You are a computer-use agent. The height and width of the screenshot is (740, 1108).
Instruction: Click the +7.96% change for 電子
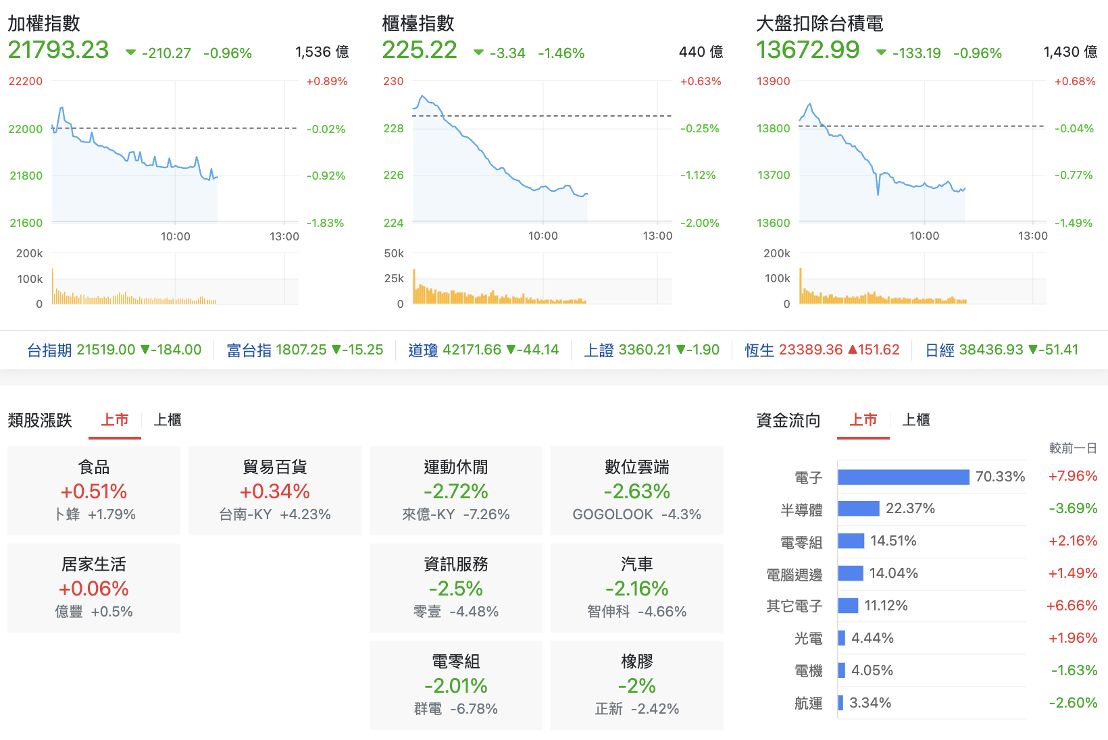point(1073,476)
